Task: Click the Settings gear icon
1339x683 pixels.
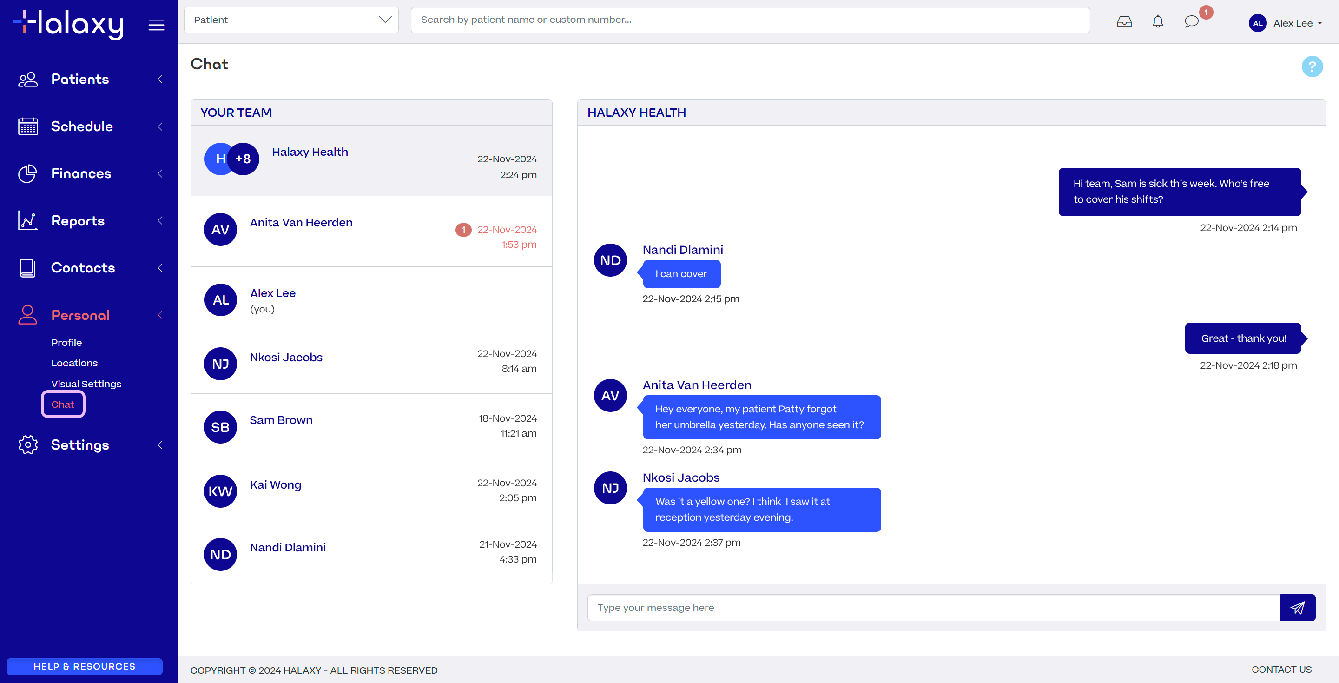Action: [28, 445]
